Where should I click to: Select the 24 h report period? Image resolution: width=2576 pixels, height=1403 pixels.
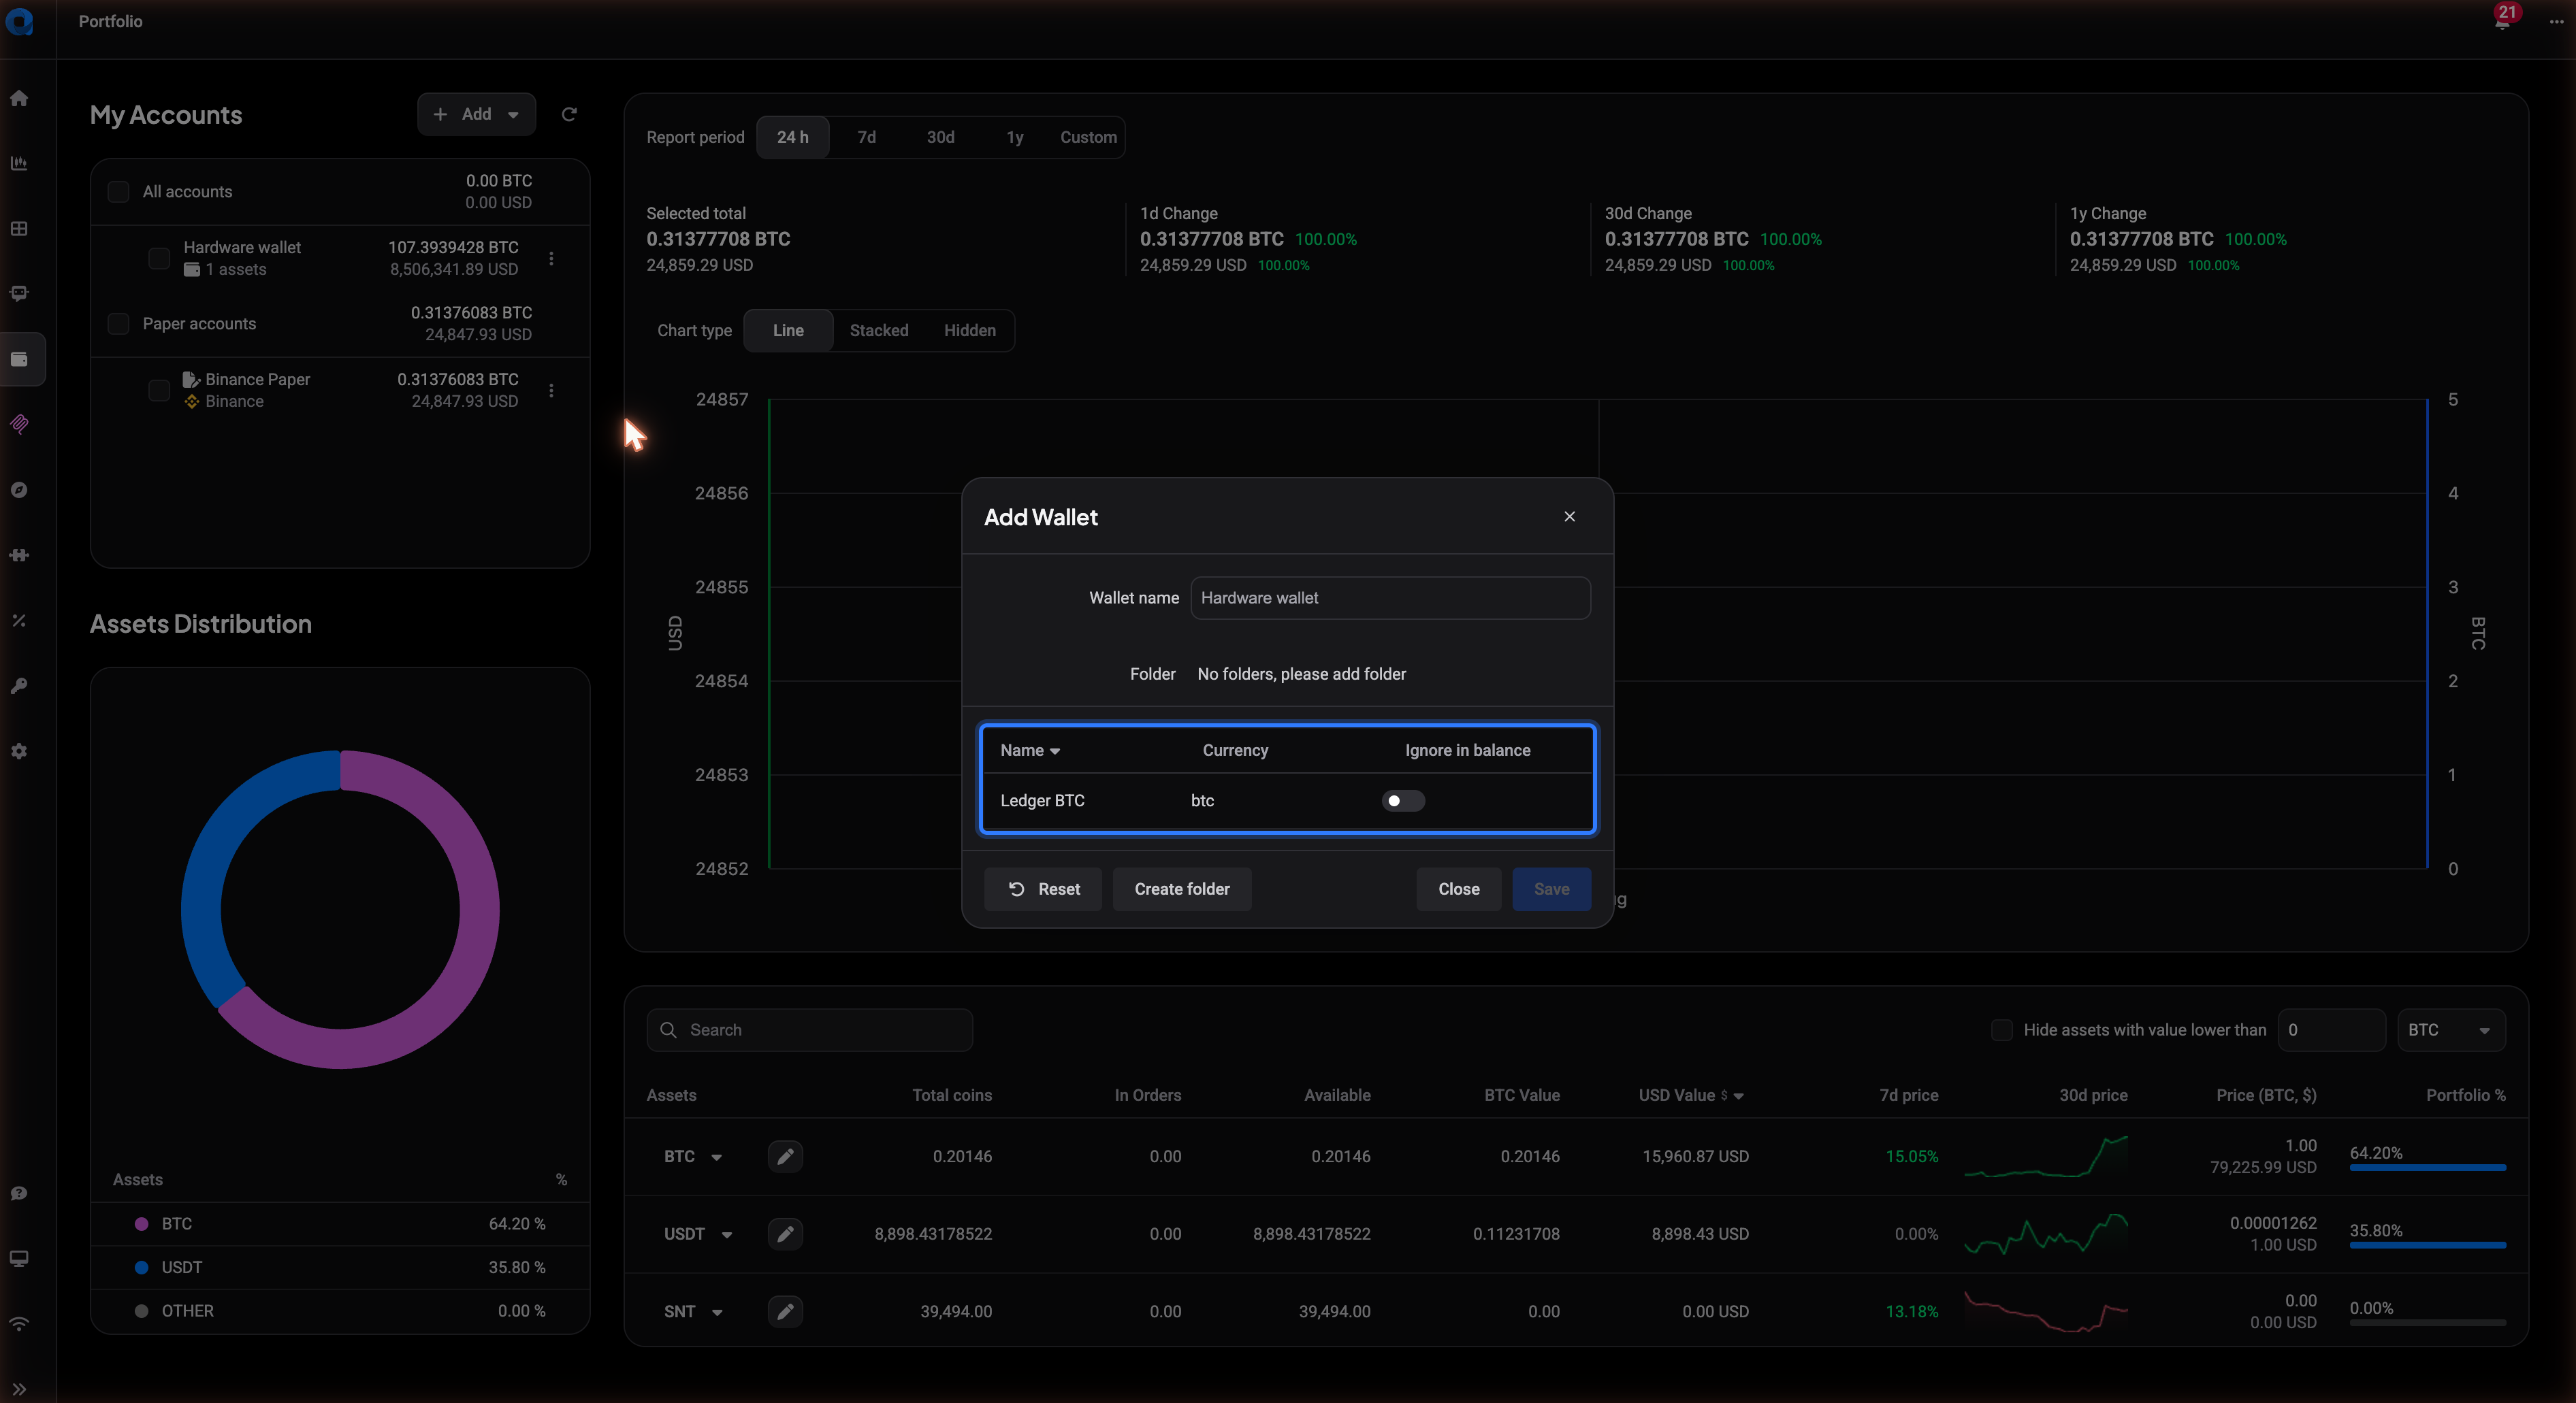[x=793, y=137]
